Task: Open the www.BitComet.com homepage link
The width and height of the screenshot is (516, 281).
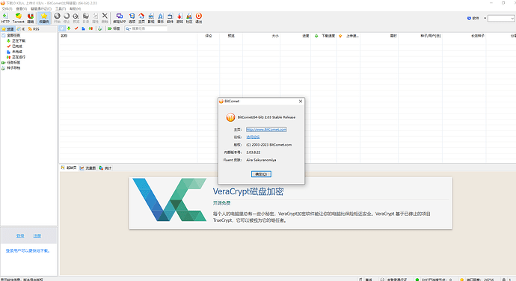Action: 266,129
